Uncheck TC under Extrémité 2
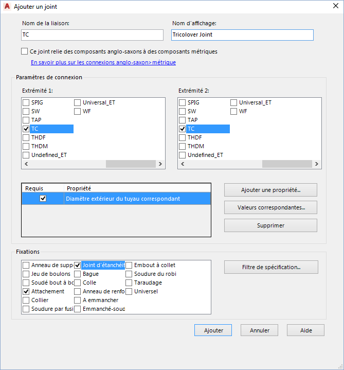The width and height of the screenshot is (344, 370). (182, 129)
